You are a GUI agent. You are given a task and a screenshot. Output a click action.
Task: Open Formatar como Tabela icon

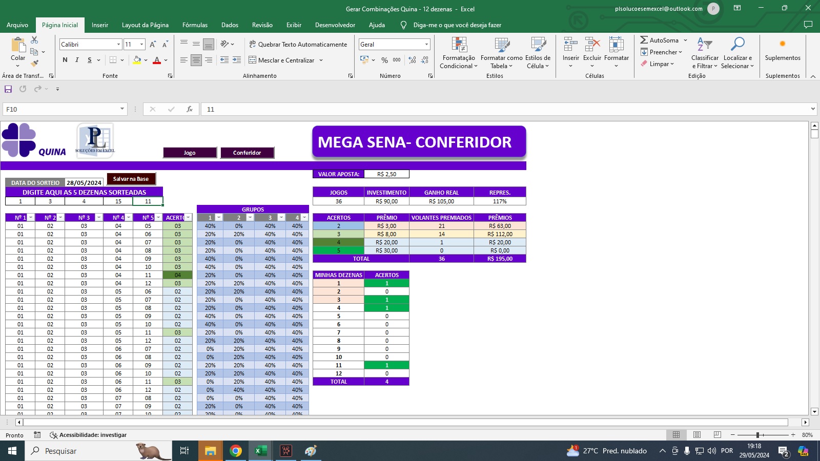[502, 45]
